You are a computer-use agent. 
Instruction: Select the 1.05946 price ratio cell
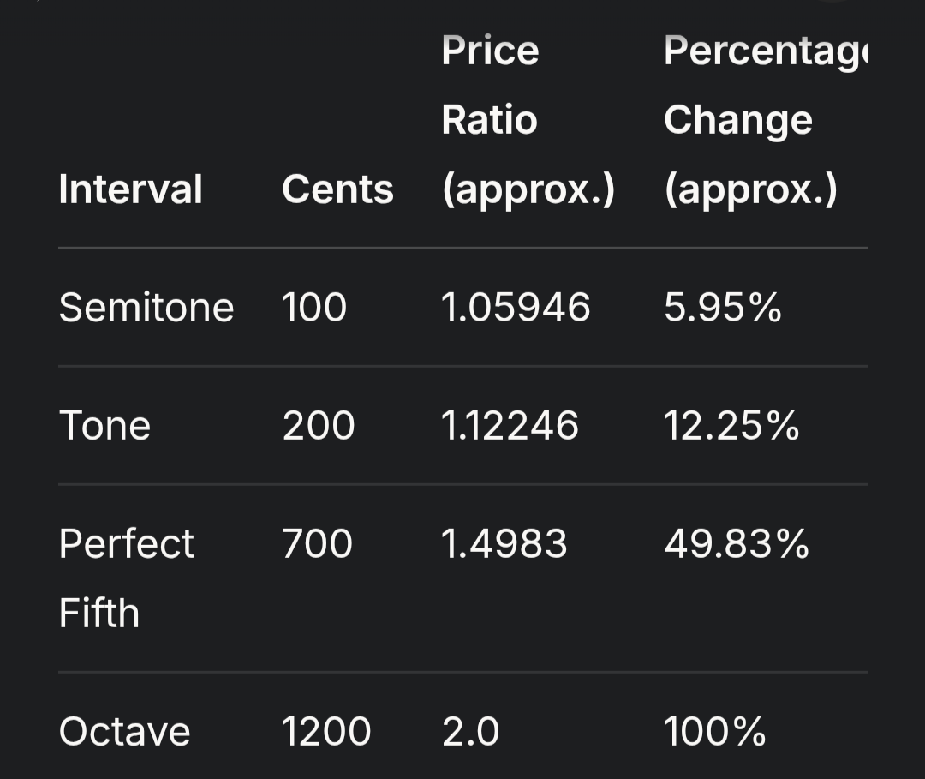pyautogui.click(x=516, y=308)
